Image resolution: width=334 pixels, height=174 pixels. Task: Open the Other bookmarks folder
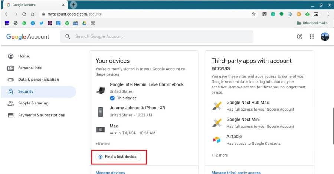pos(312,23)
